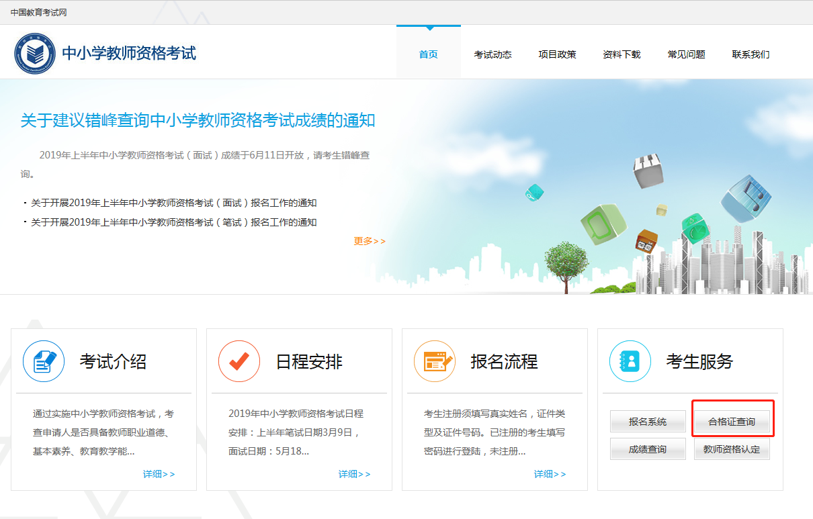Click the 考生服务 notebook icon

click(630, 361)
